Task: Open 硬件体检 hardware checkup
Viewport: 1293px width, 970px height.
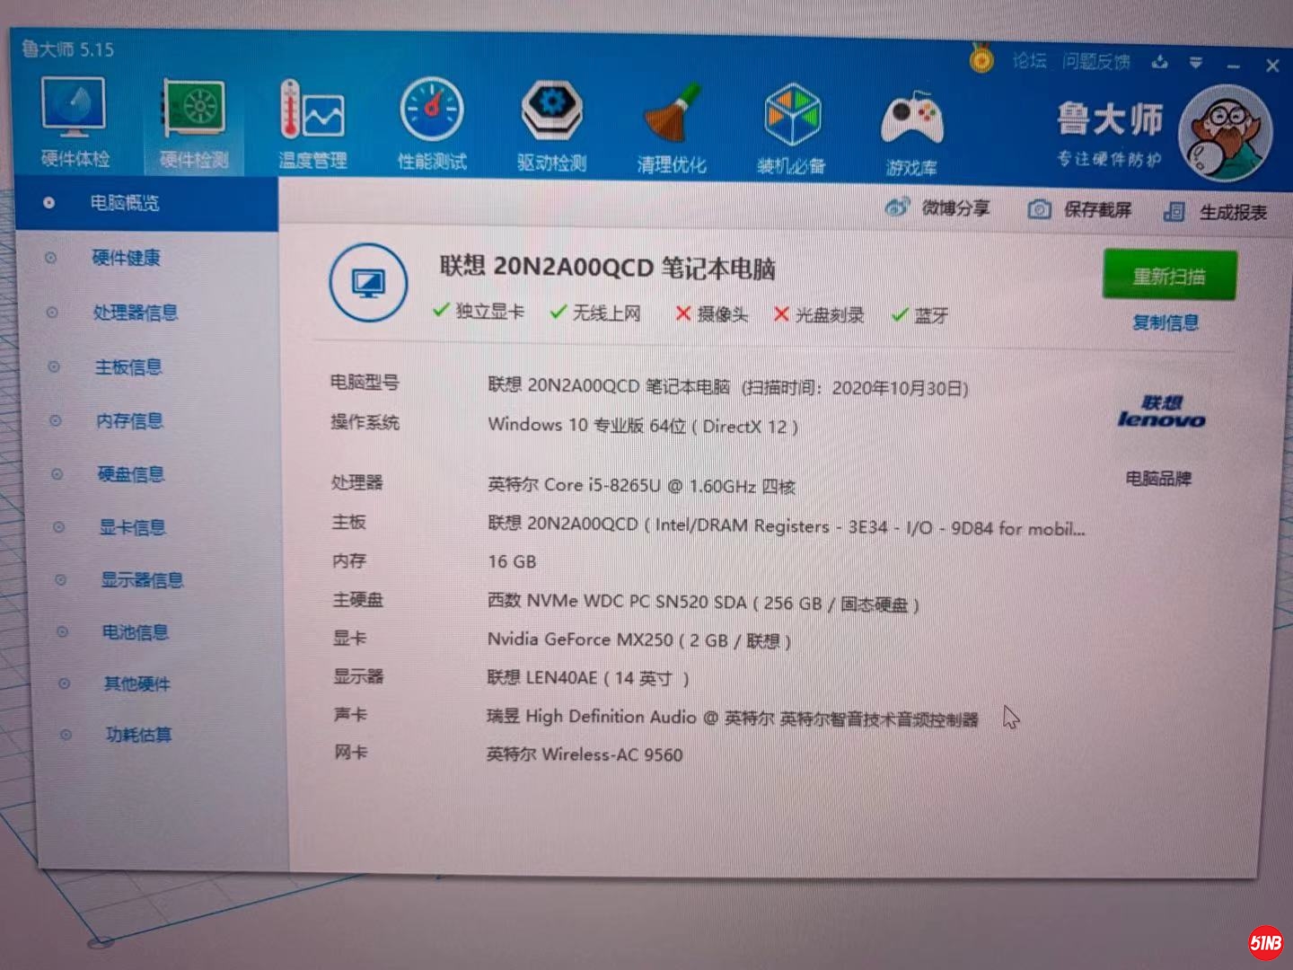Action: click(x=75, y=123)
